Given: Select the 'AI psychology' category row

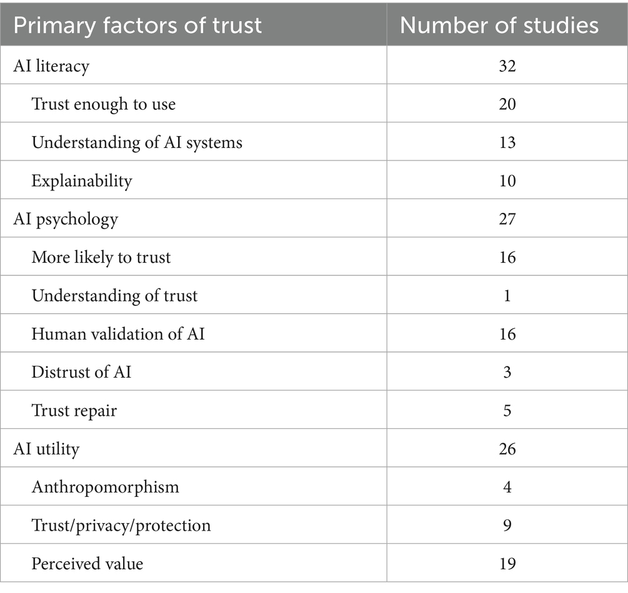Looking at the screenshot, I should point(66,219).
